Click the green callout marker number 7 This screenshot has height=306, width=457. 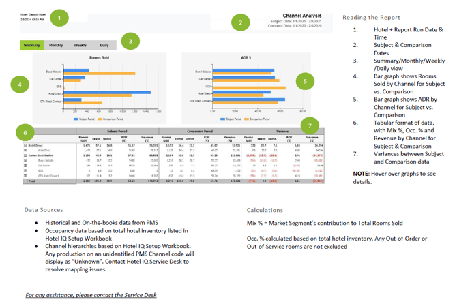[x=310, y=125]
